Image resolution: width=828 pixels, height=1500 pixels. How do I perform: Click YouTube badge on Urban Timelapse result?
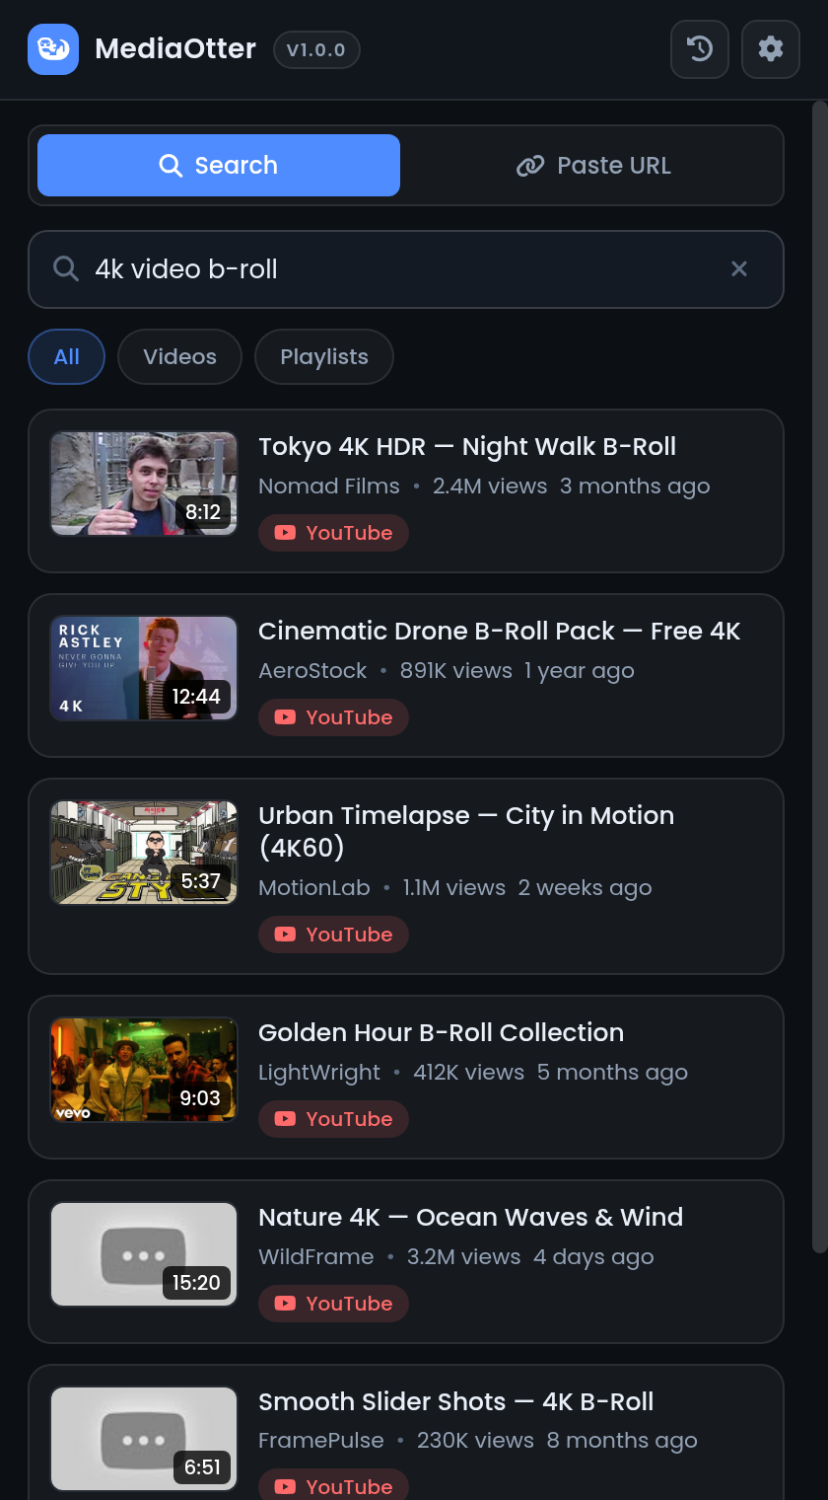tap(333, 935)
